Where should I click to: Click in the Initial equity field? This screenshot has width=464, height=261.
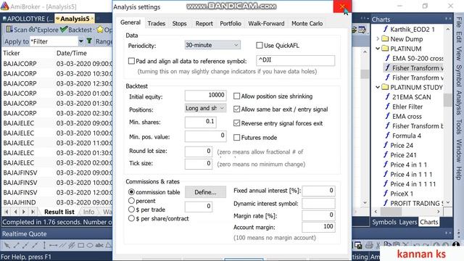pyautogui.click(x=206, y=95)
